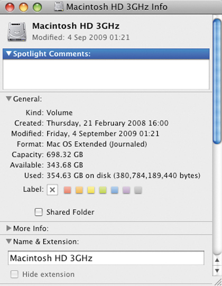
Task: Zoom the window with green button
Action: tap(37, 7)
